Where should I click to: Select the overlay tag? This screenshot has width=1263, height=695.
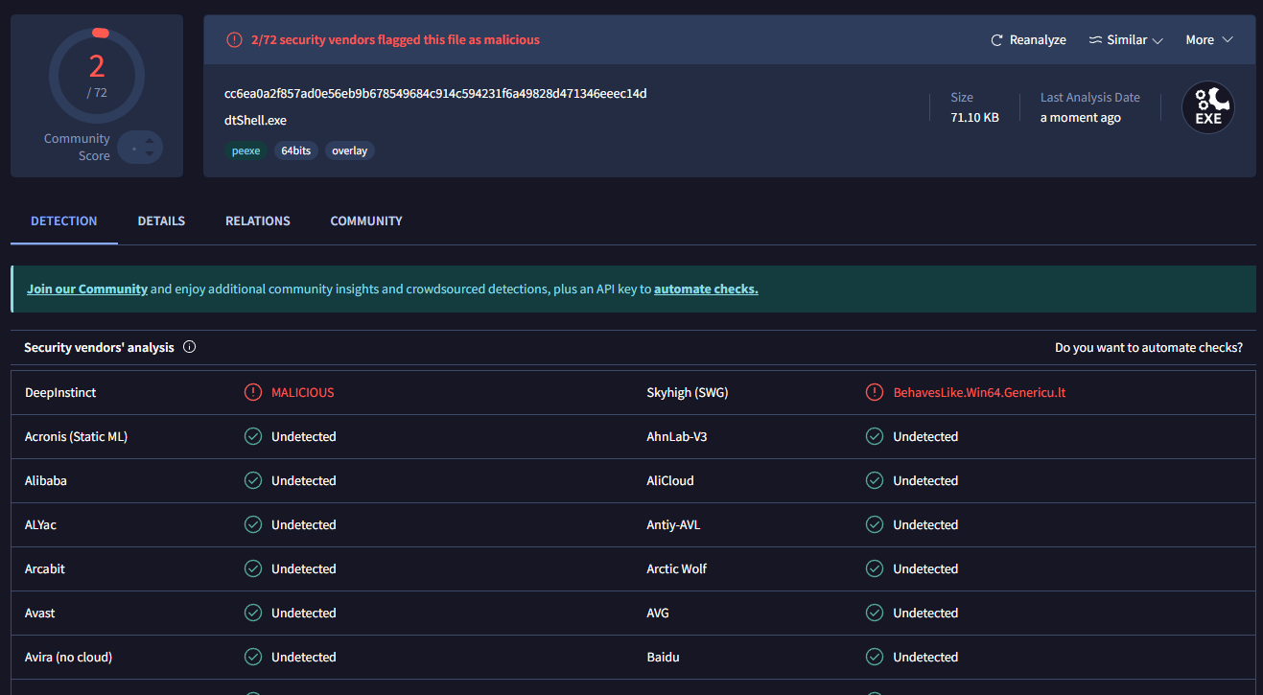point(349,151)
